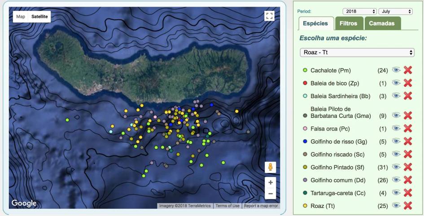Toggle fullscreen map view

point(269,16)
